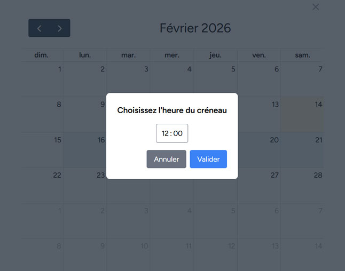Select Saturday February 14 cell
The height and width of the screenshot is (271, 345).
302,114
